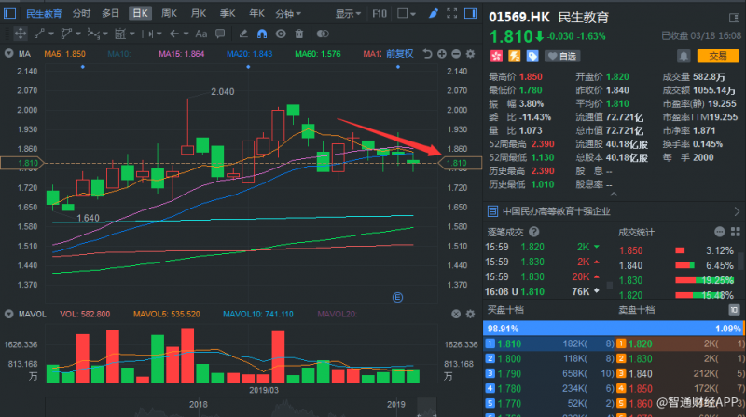Enter fullscreen chart mode
746x417 pixels.
pyautogui.click(x=452, y=13)
